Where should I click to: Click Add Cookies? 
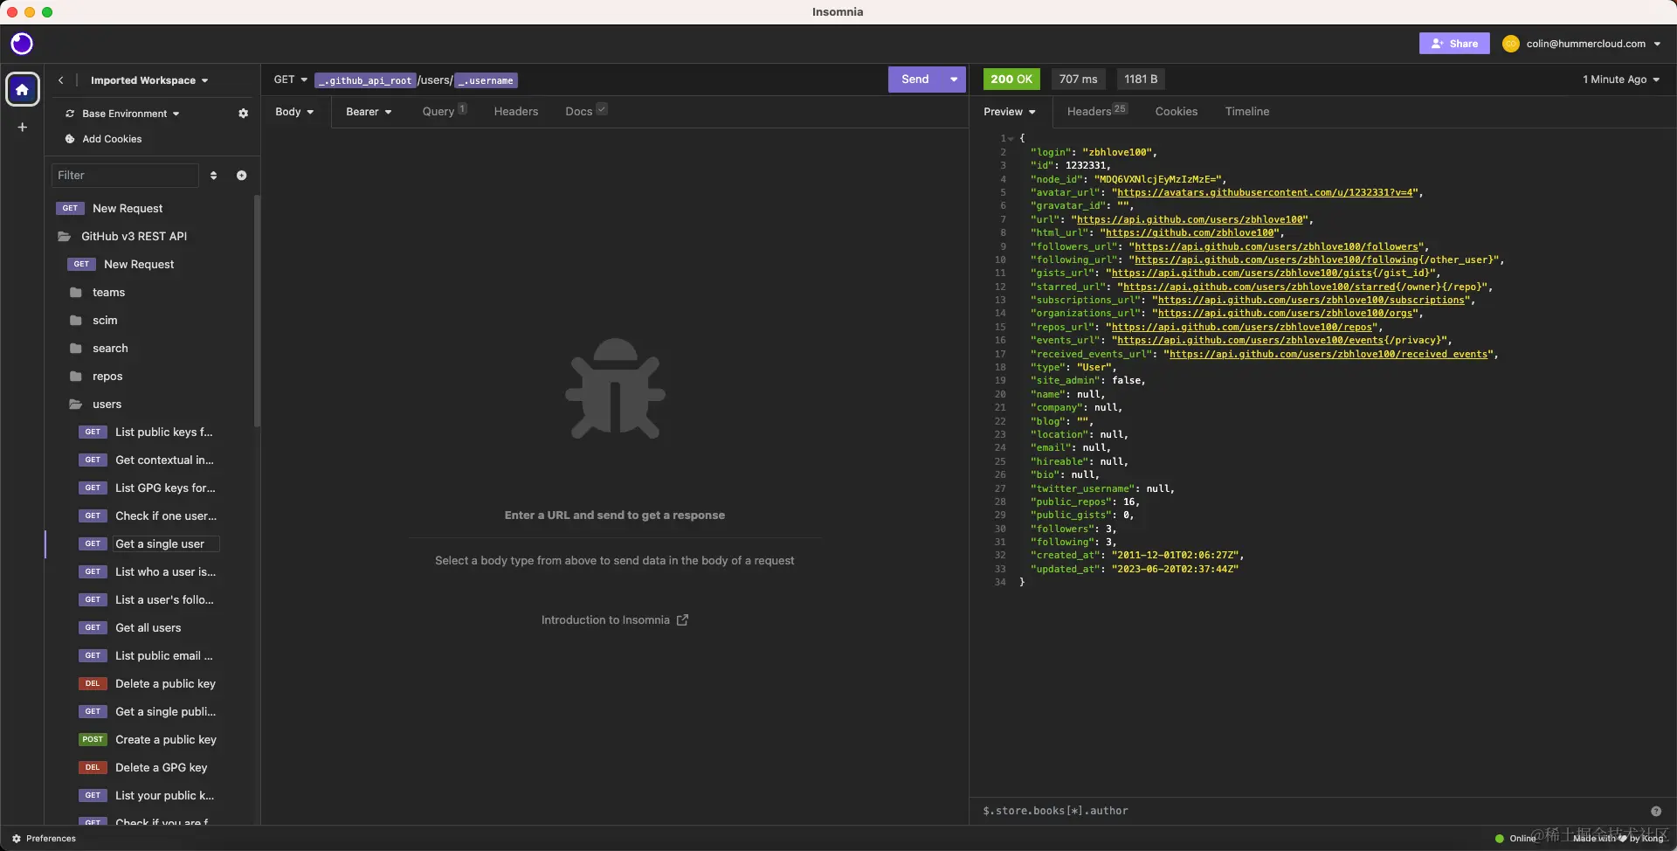click(112, 139)
